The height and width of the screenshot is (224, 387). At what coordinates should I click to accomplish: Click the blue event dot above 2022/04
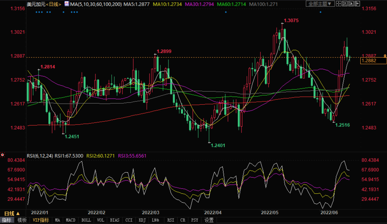(226, 12)
